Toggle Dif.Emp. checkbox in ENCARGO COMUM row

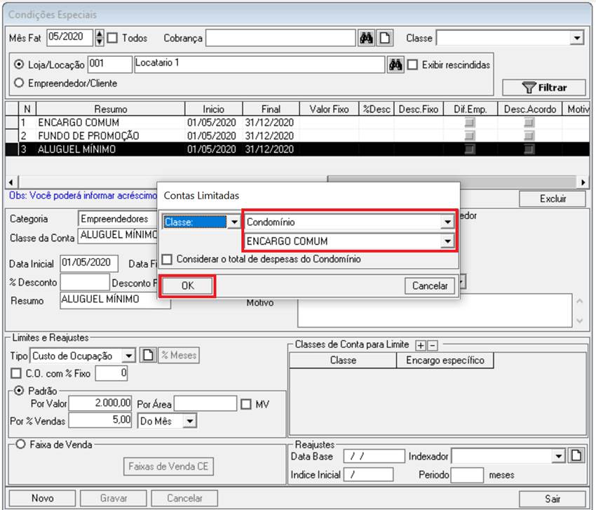470,123
